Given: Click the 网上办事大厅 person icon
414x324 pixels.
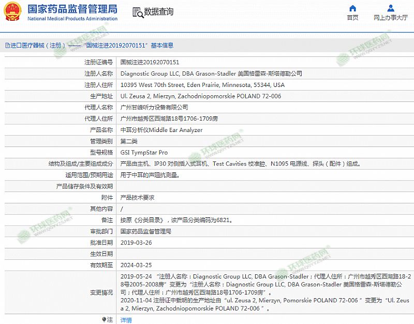Looking at the screenshot, I should (x=391, y=8).
